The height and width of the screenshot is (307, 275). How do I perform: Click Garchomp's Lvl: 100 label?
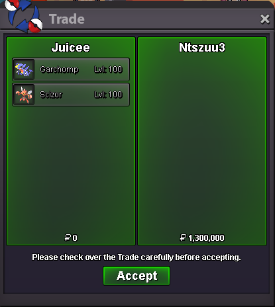pyautogui.click(x=108, y=69)
